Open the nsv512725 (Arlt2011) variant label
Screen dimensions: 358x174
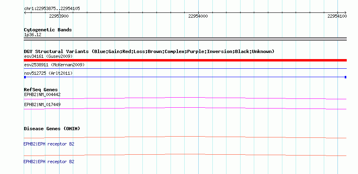coord(48,73)
